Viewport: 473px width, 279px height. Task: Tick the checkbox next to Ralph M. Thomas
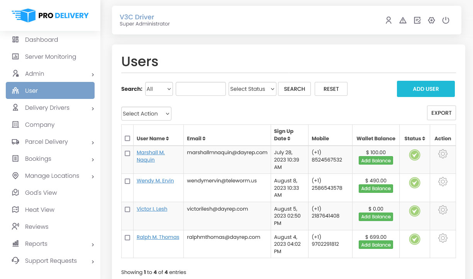coord(127,238)
